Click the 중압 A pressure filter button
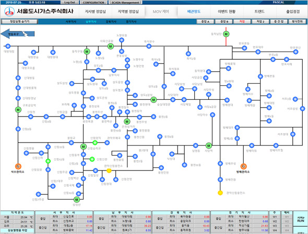Screen dimensions: 308x234 pos(205,21)
